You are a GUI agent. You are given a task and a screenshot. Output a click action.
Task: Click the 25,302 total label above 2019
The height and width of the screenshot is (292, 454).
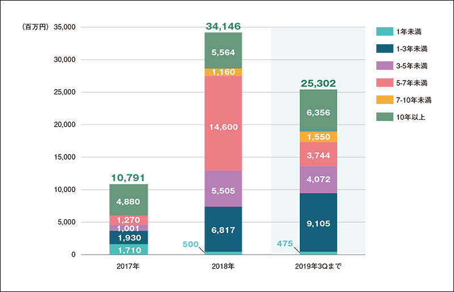318,83
